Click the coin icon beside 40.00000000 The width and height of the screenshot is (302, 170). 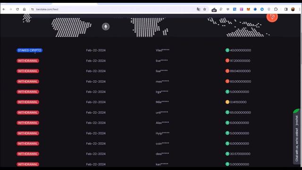point(227,50)
